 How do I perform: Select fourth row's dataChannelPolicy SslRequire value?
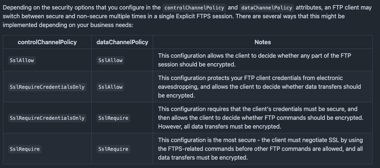[x=113, y=149]
